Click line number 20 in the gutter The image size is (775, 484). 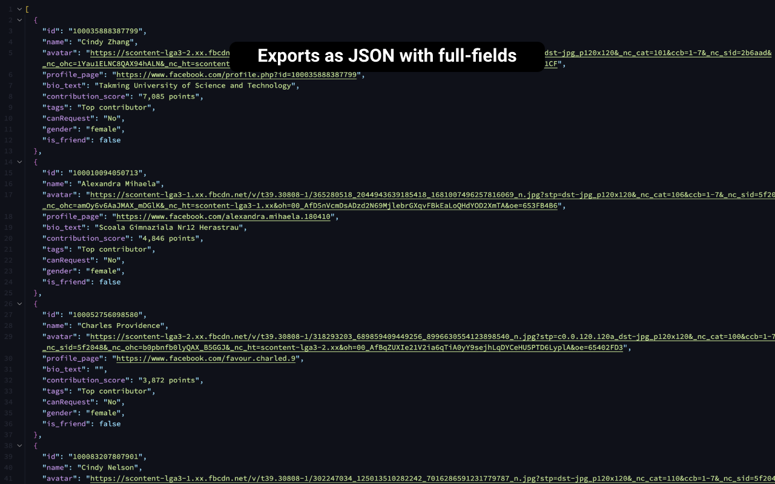pos(9,238)
